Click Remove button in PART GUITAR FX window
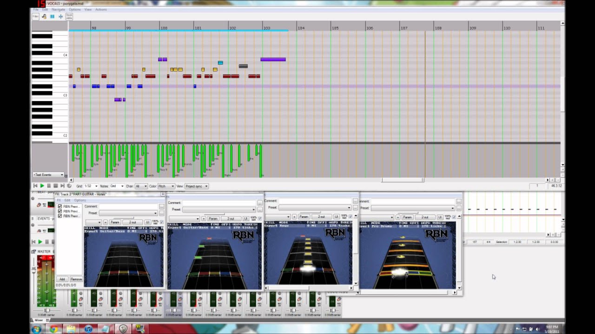Viewport: 595px width, 334px height. pyautogui.click(x=76, y=279)
